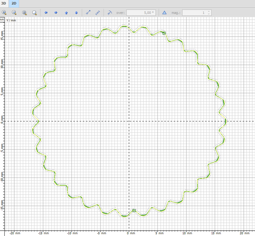The height and width of the screenshot is (236, 255).
Task: Click the '-5 mm' label on horizontal axis
Action: pos(101,233)
